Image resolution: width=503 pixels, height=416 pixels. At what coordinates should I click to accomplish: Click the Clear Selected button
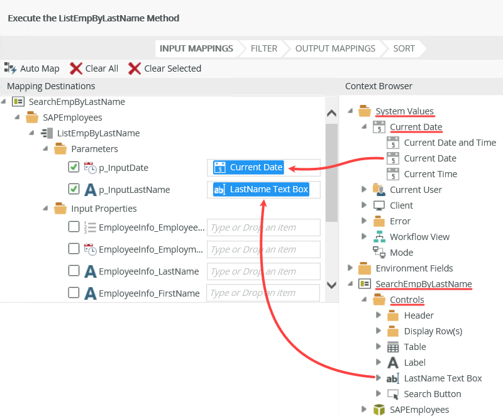coord(165,68)
